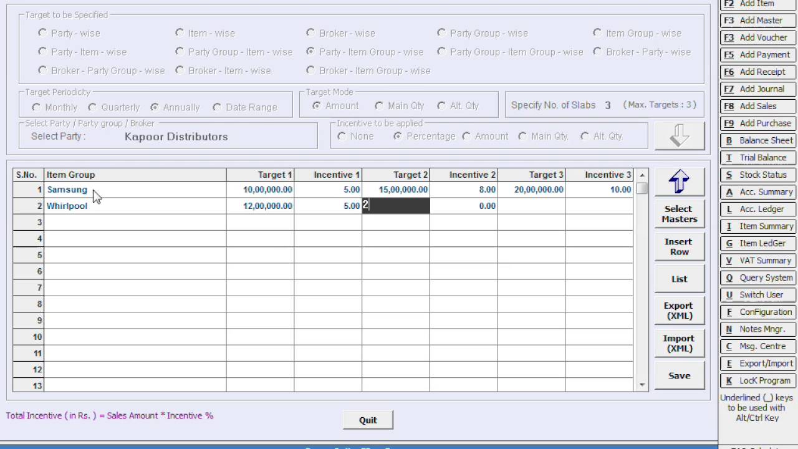Open VAT Summary from sidebar
798x449 pixels.
coord(757,261)
